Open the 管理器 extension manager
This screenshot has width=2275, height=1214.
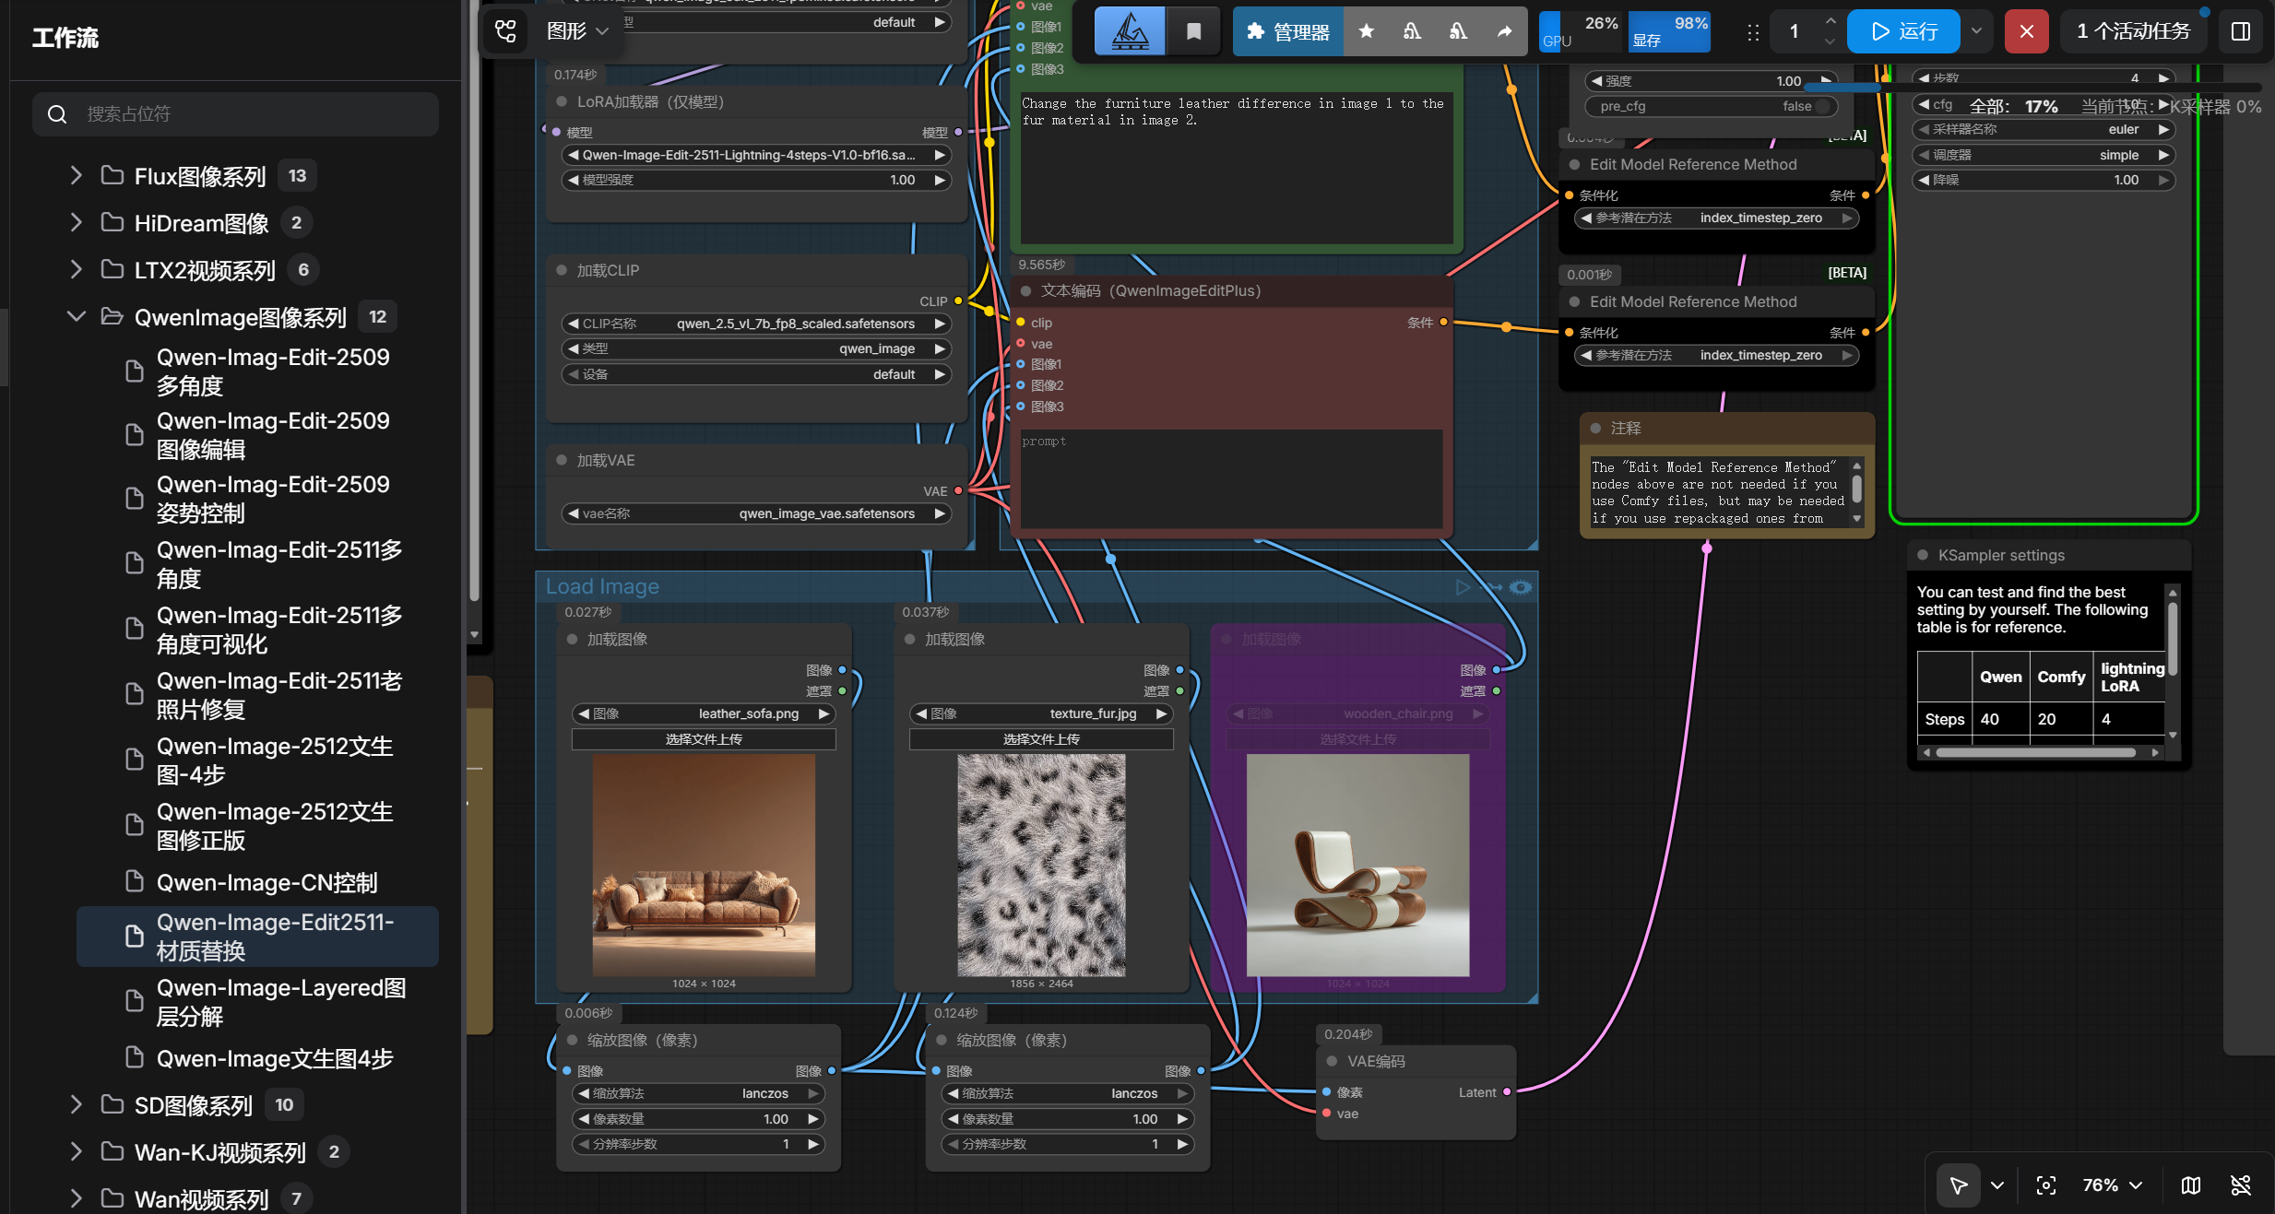pos(1287,31)
